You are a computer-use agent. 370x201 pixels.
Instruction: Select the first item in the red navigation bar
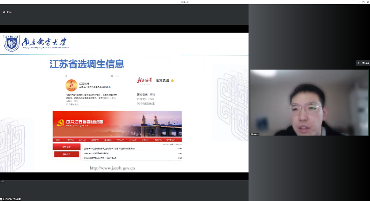58,139
